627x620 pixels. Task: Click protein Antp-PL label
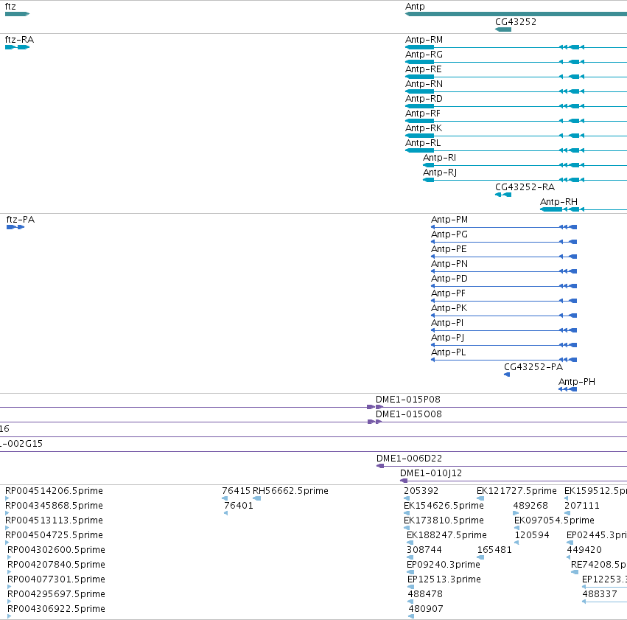448,352
